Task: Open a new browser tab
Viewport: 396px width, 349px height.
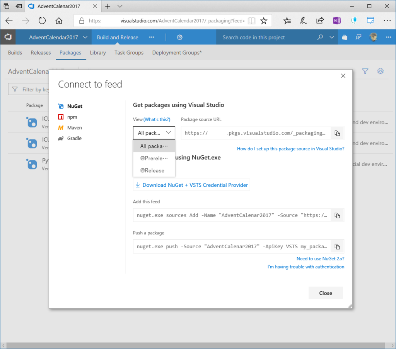Action: click(x=108, y=6)
